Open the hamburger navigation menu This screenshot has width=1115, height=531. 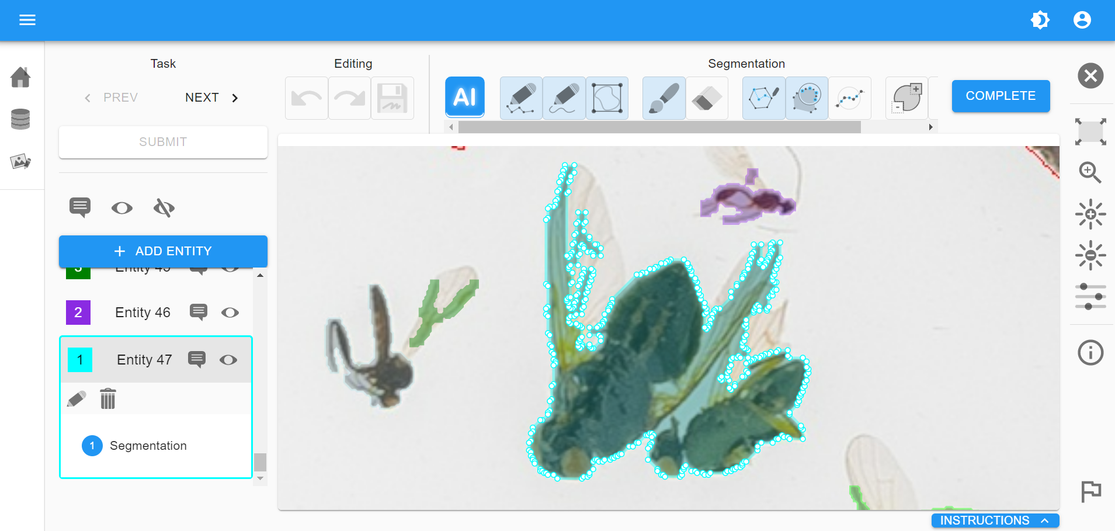point(27,20)
